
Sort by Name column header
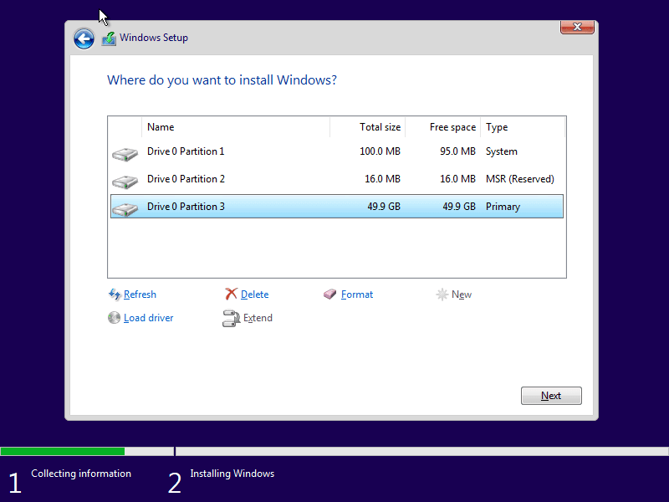pyautogui.click(x=236, y=127)
